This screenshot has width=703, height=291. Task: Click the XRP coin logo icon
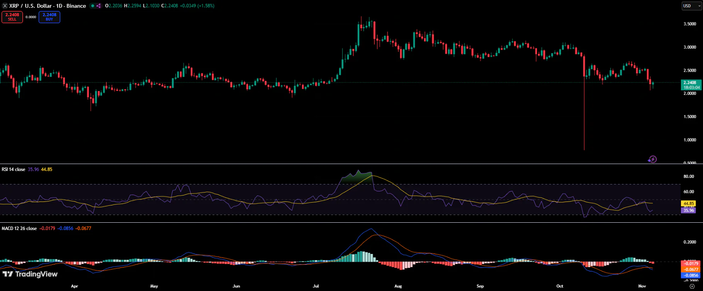pyautogui.click(x=5, y=6)
